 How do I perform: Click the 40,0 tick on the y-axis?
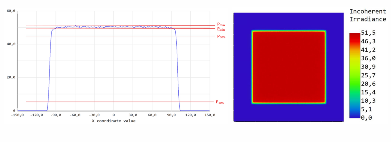pyautogui.click(x=11, y=44)
